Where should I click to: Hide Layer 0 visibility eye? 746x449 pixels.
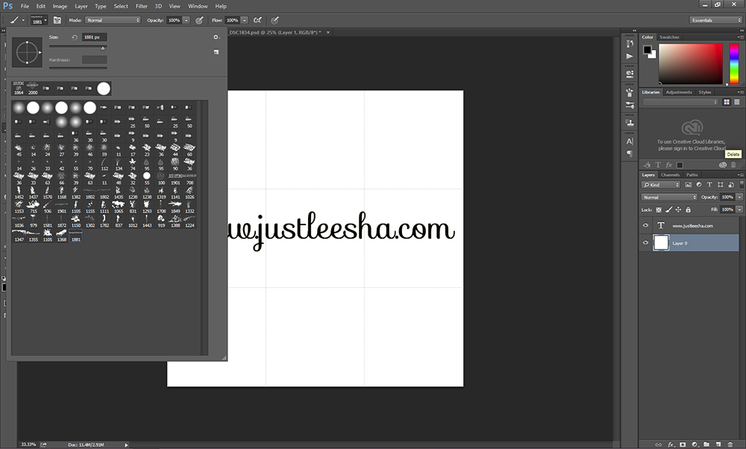click(645, 242)
